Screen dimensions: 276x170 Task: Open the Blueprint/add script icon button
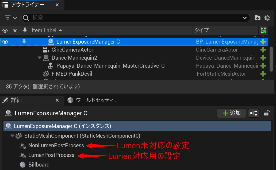point(254,113)
